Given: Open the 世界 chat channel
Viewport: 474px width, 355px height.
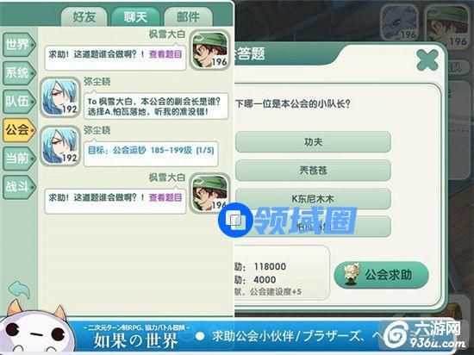Looking at the screenshot, I should [19, 45].
